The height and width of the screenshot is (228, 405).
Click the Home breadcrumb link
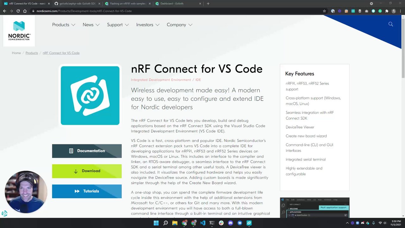click(16, 53)
